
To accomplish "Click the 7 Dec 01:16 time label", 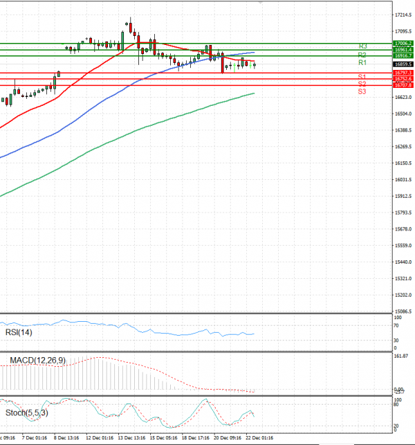I will pos(35,438).
